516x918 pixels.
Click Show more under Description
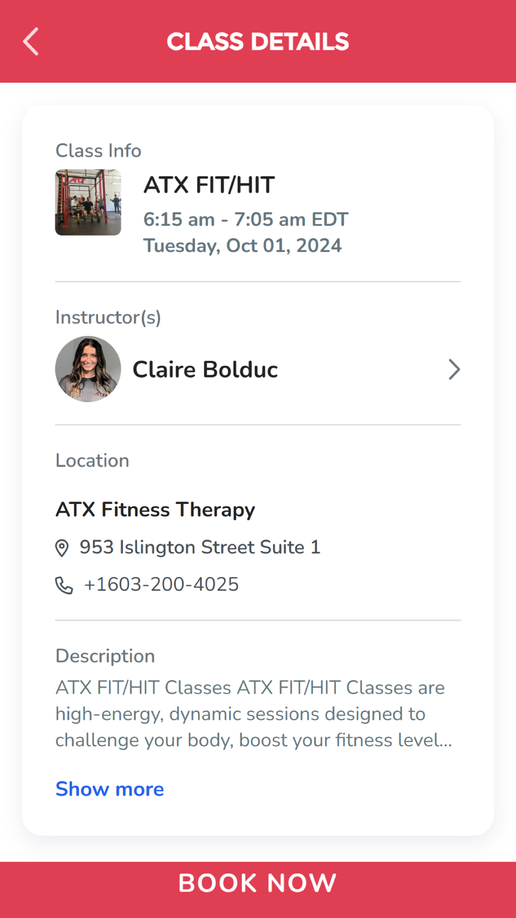pos(109,789)
